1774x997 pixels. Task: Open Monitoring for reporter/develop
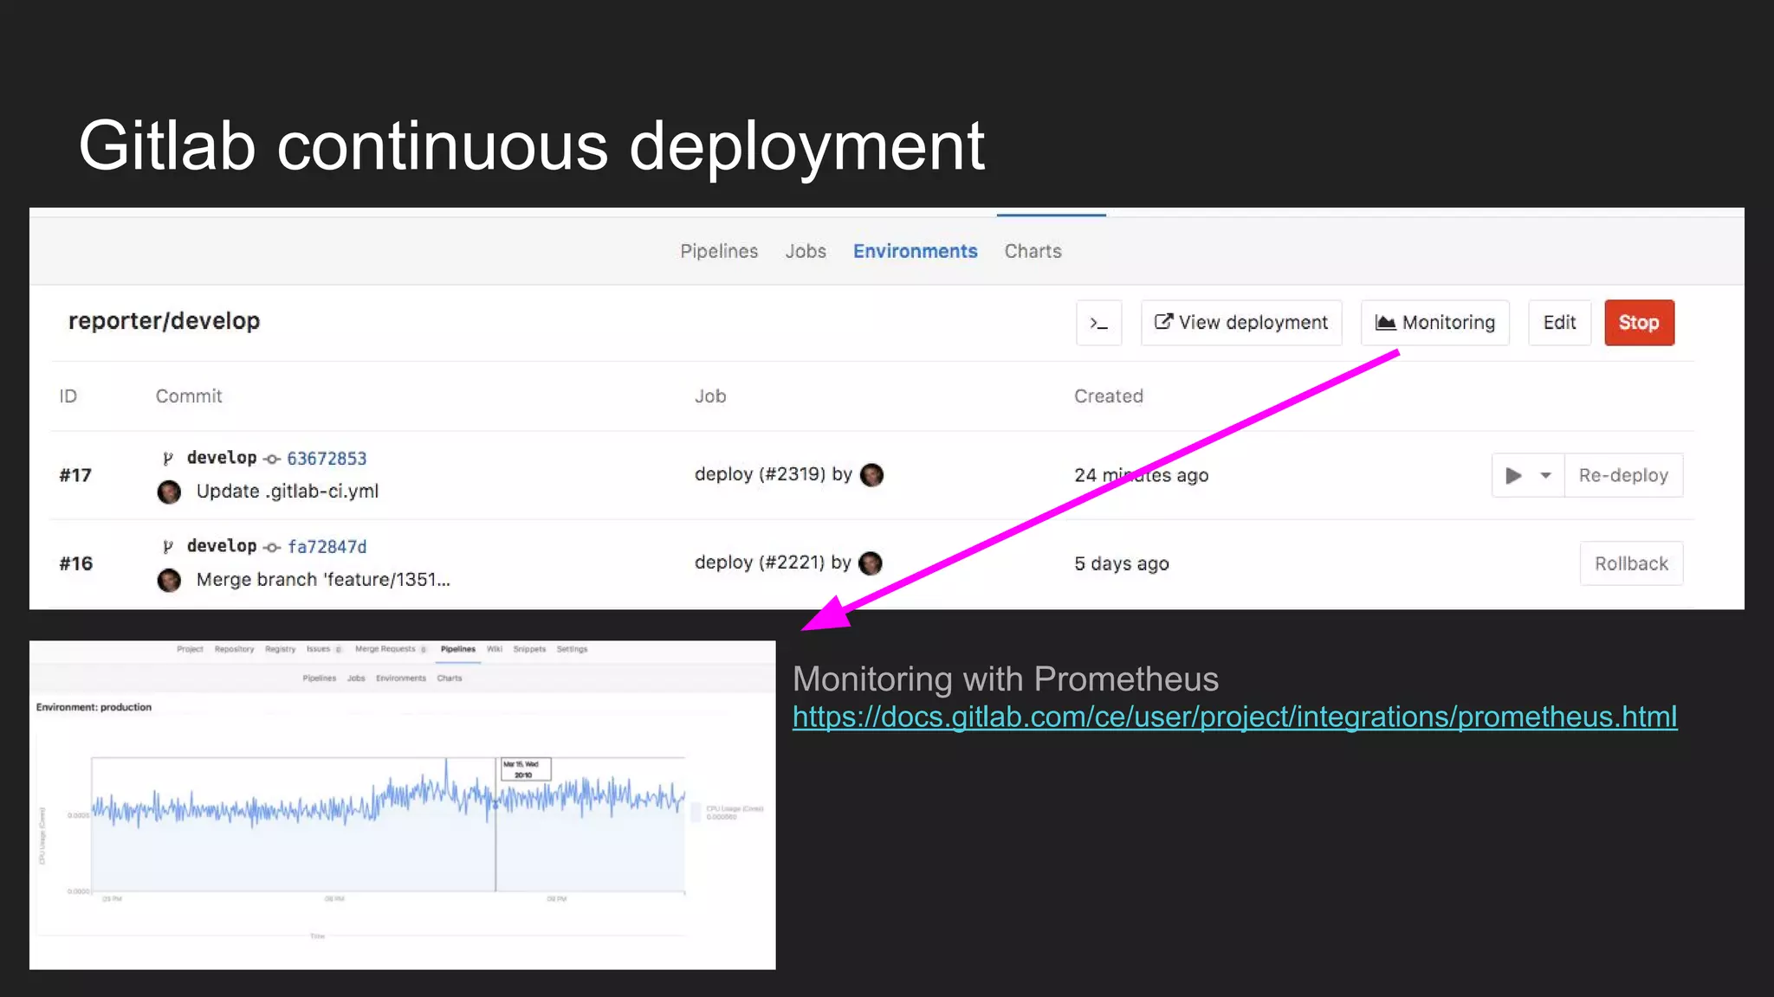[1434, 323]
